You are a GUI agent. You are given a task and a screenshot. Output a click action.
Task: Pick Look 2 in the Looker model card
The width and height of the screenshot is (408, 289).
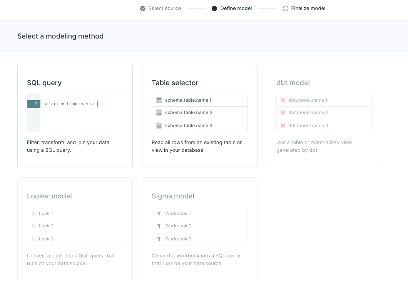coord(75,225)
